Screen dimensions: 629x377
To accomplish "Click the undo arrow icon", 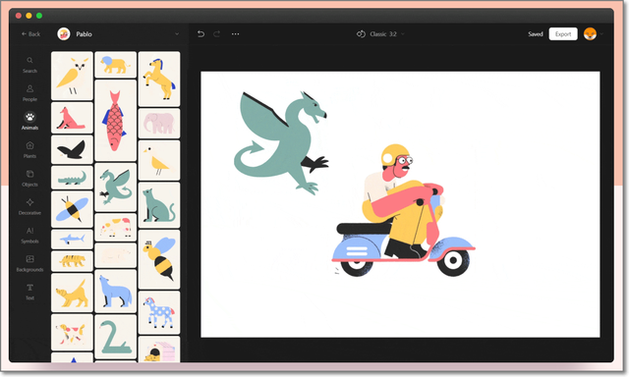I will (200, 34).
